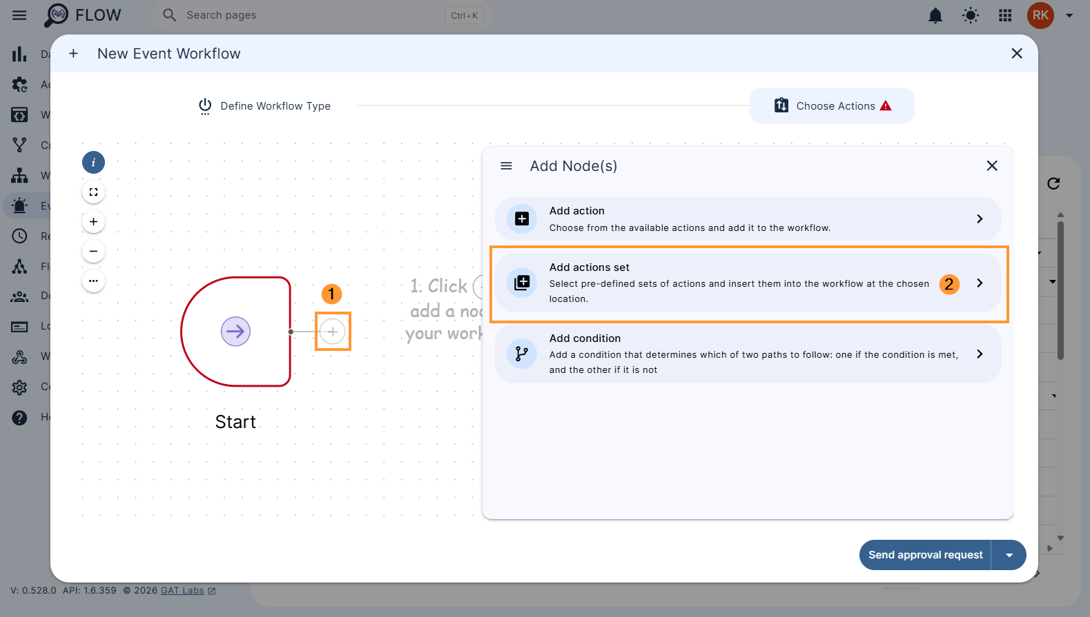Open the fork branch sidebar icon
The width and height of the screenshot is (1090, 617).
coord(19,145)
